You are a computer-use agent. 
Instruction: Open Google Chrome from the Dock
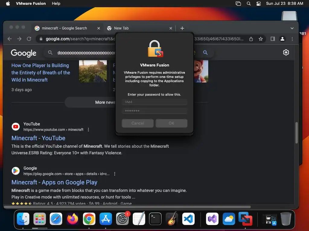(89, 219)
